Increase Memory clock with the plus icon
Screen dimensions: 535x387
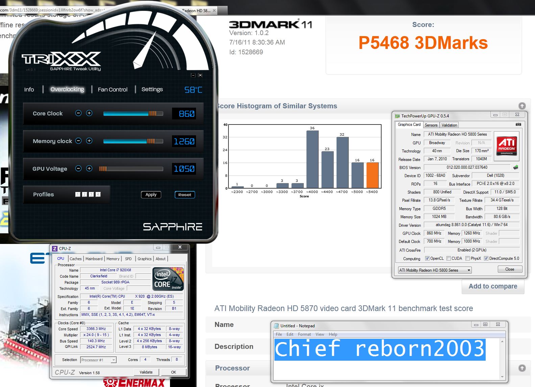point(89,141)
